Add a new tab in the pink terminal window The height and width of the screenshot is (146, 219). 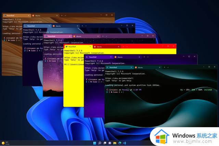(x=103, y=36)
